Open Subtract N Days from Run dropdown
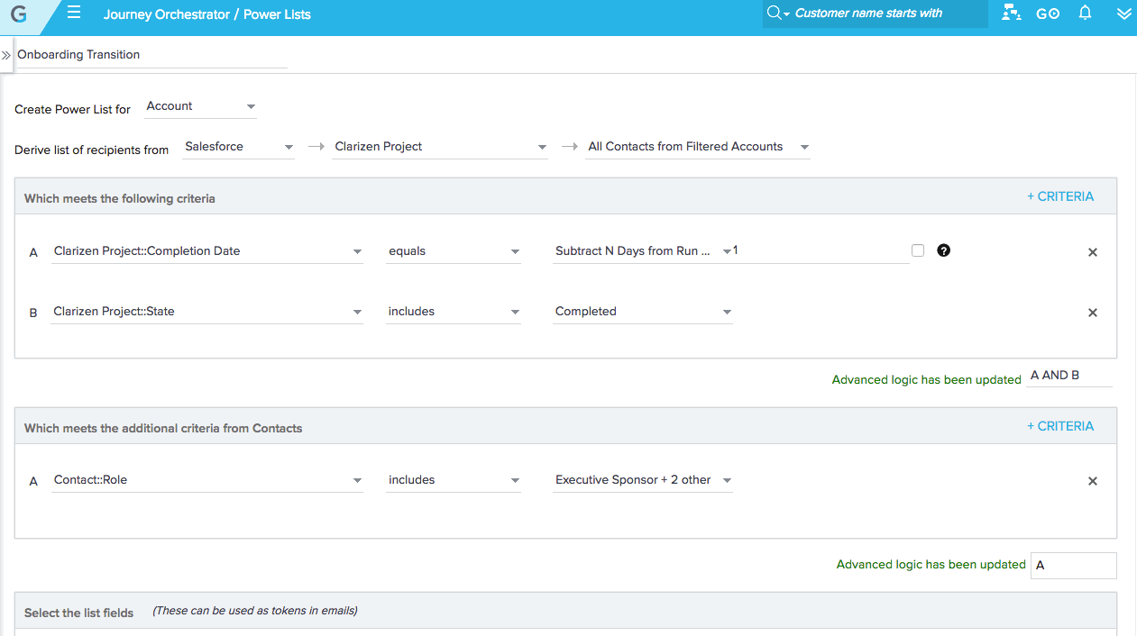 click(643, 251)
